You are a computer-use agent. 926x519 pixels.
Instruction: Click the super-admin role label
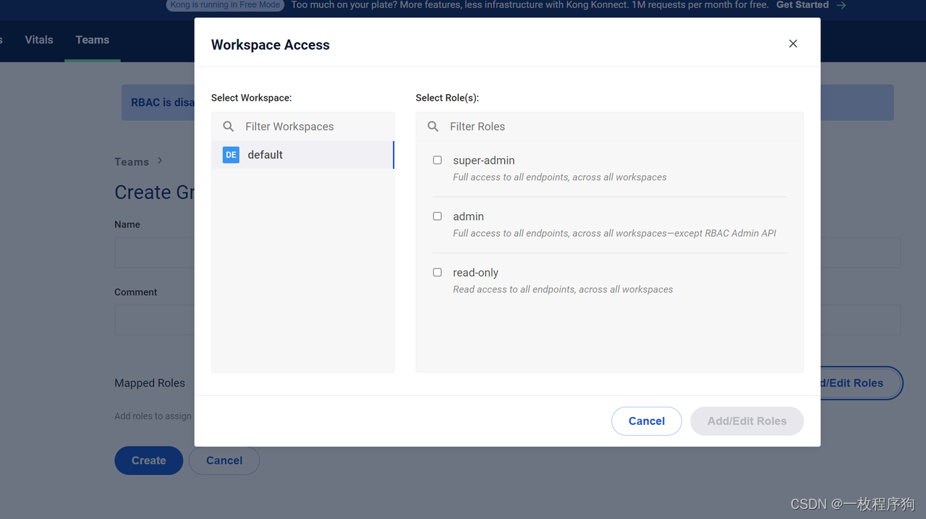click(x=484, y=160)
